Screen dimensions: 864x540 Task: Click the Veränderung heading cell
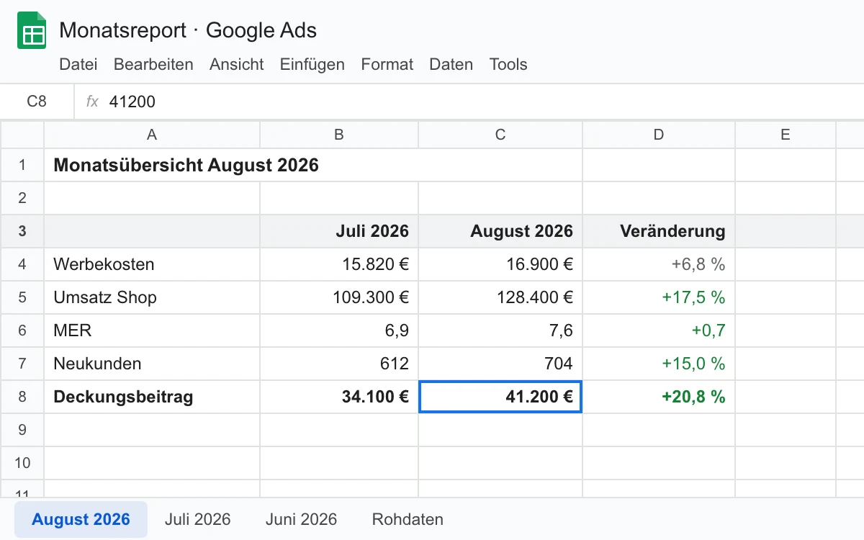coord(659,231)
